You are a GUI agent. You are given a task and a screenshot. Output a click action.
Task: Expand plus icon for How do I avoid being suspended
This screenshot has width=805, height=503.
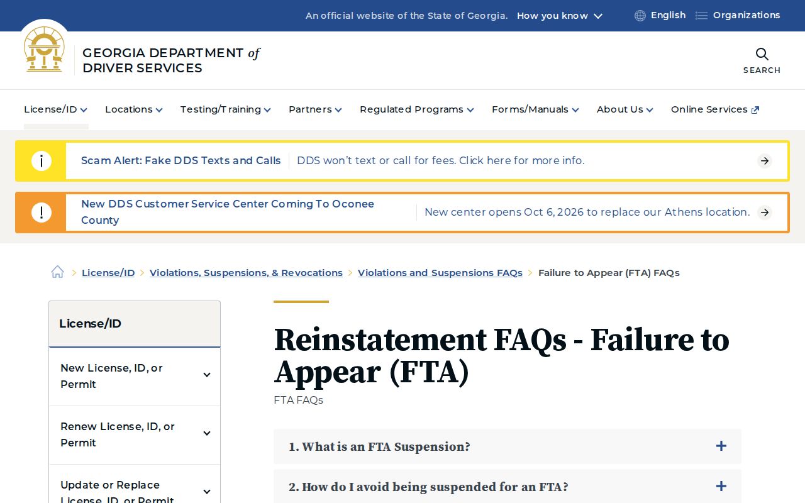click(x=721, y=487)
